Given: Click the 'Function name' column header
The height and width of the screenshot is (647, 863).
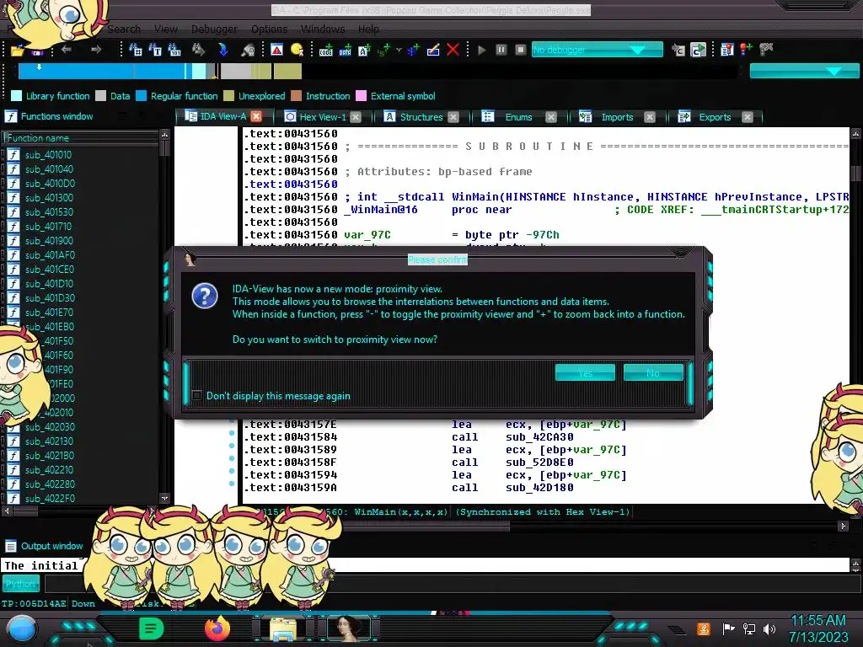Looking at the screenshot, I should click(x=80, y=138).
